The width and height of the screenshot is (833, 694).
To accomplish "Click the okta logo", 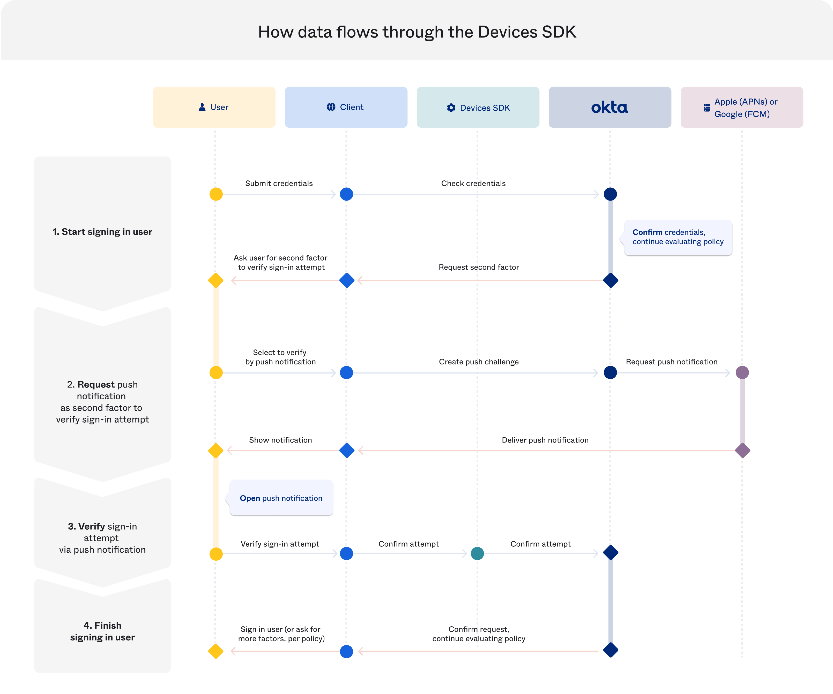I will [x=610, y=108].
